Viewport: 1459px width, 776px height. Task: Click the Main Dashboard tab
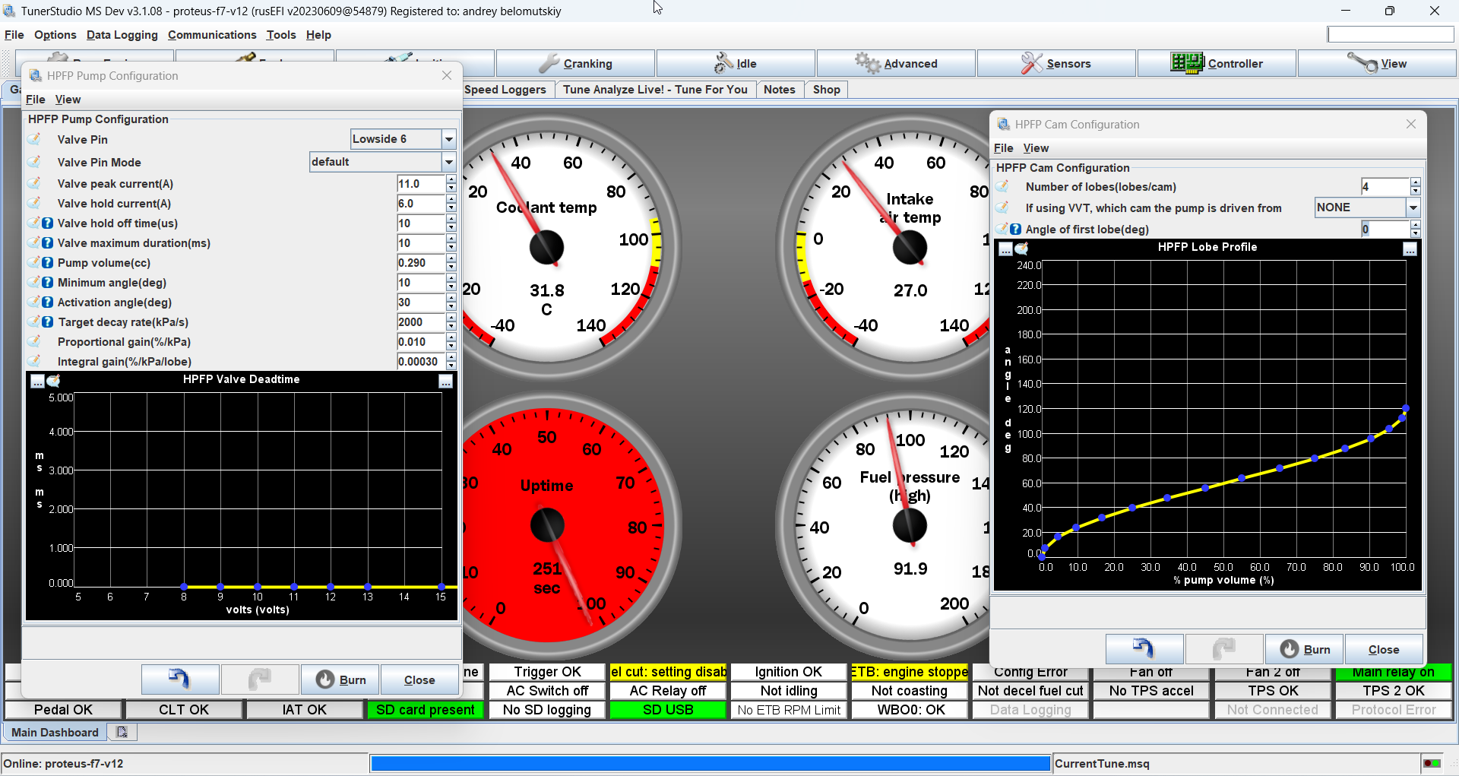click(x=55, y=732)
